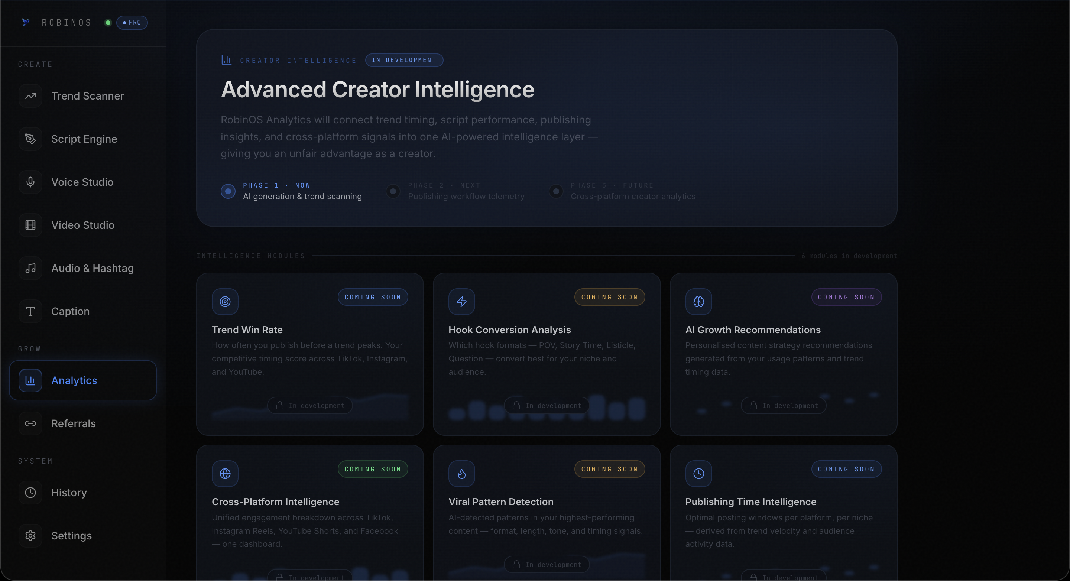Image resolution: width=1070 pixels, height=581 pixels.
Task: Click the '6 modules in development' text
Action: [849, 256]
